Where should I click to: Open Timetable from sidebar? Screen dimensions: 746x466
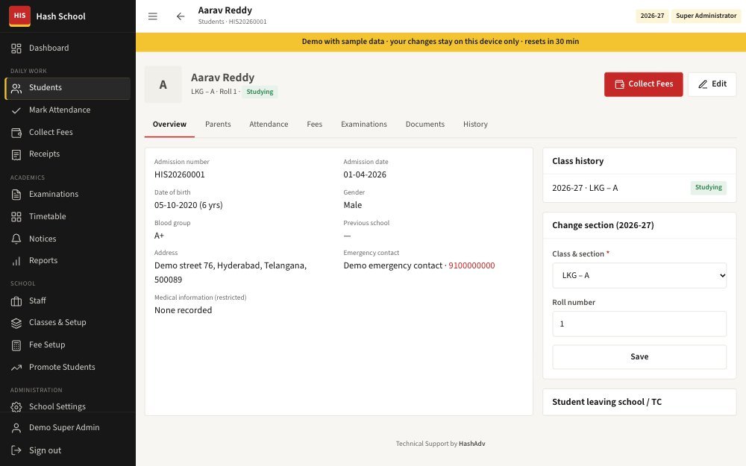point(68,217)
